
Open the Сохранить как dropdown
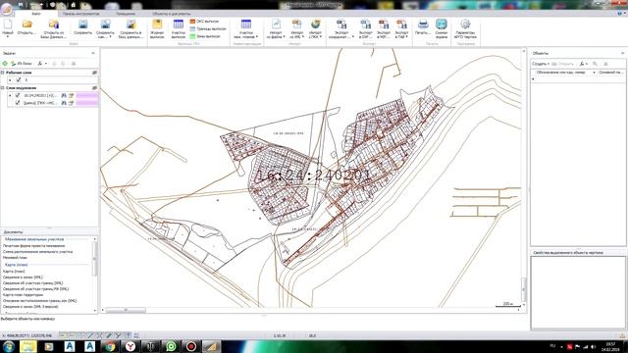pyautogui.click(x=105, y=28)
